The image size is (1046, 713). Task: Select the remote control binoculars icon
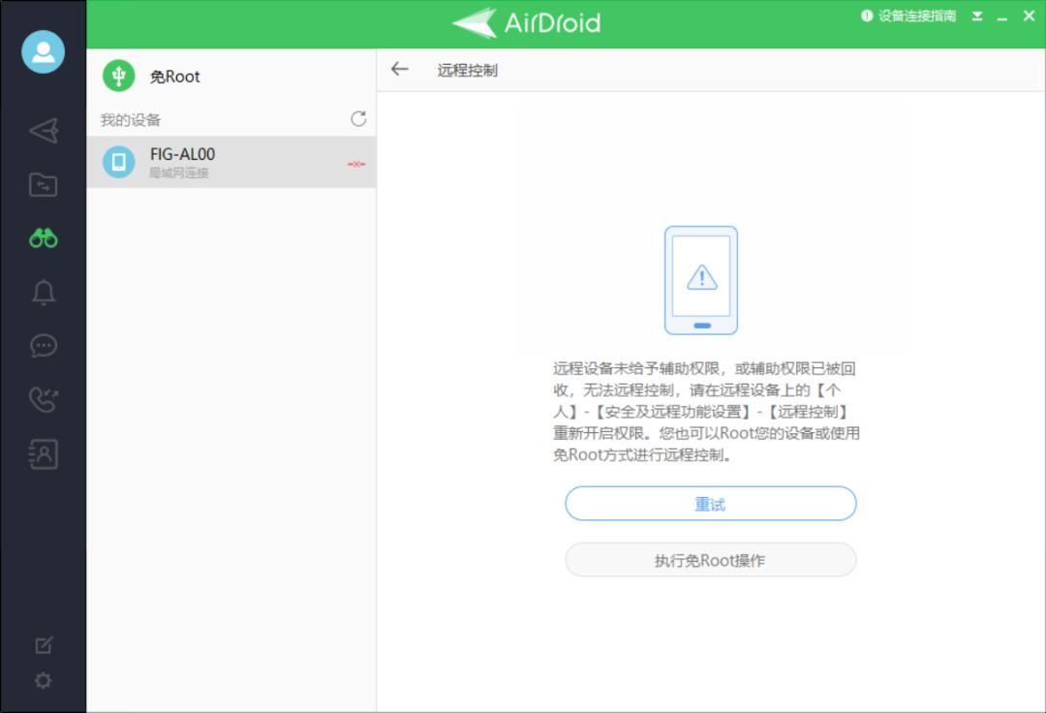pyautogui.click(x=42, y=238)
